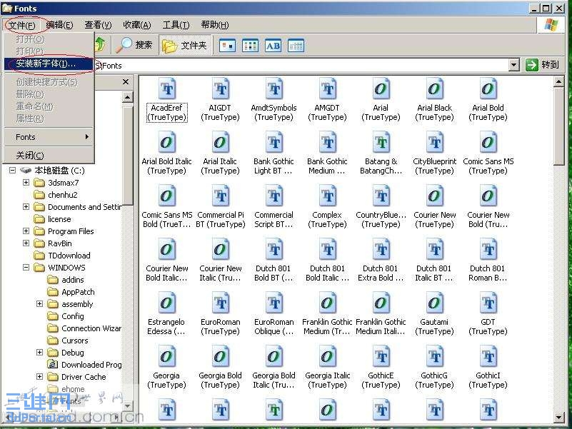The height and width of the screenshot is (429, 572).
Task: Open the View (查看) menu
Action: 98,25
